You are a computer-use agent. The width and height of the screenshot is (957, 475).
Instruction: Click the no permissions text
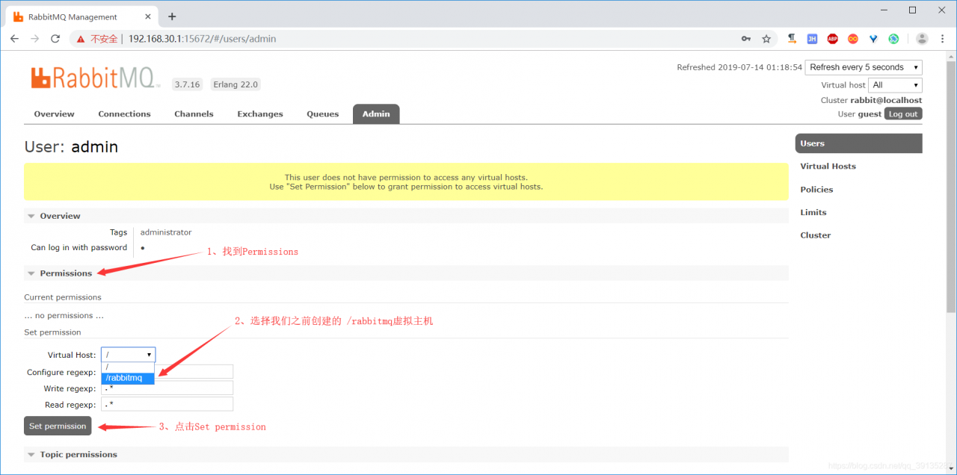[x=64, y=315]
